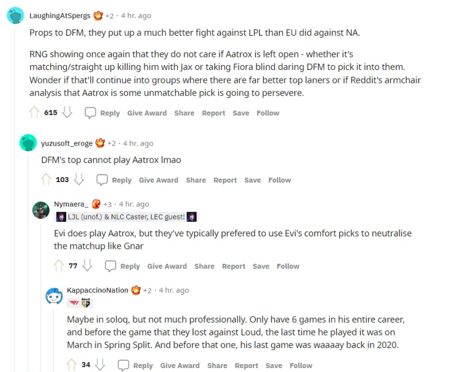The width and height of the screenshot is (449, 372).
Task: Collapse LaughingAtSpergs' top-level thread line
Action: pyautogui.click(x=15, y=199)
